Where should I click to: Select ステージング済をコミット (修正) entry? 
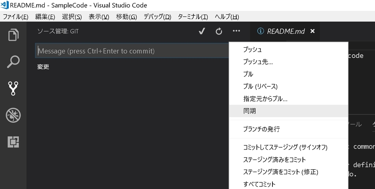[289, 171]
